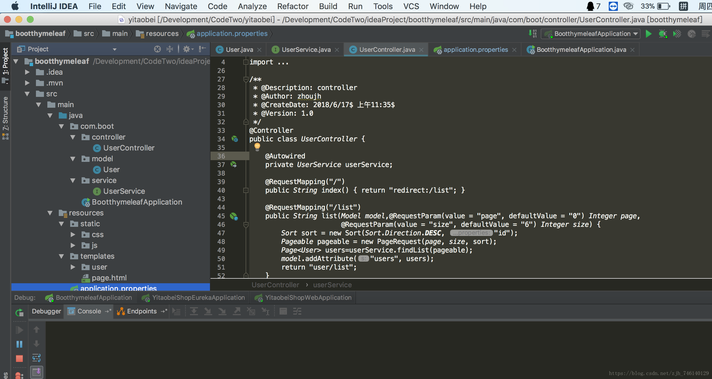
Task: Open Project panel settings gear
Action: tap(188, 49)
